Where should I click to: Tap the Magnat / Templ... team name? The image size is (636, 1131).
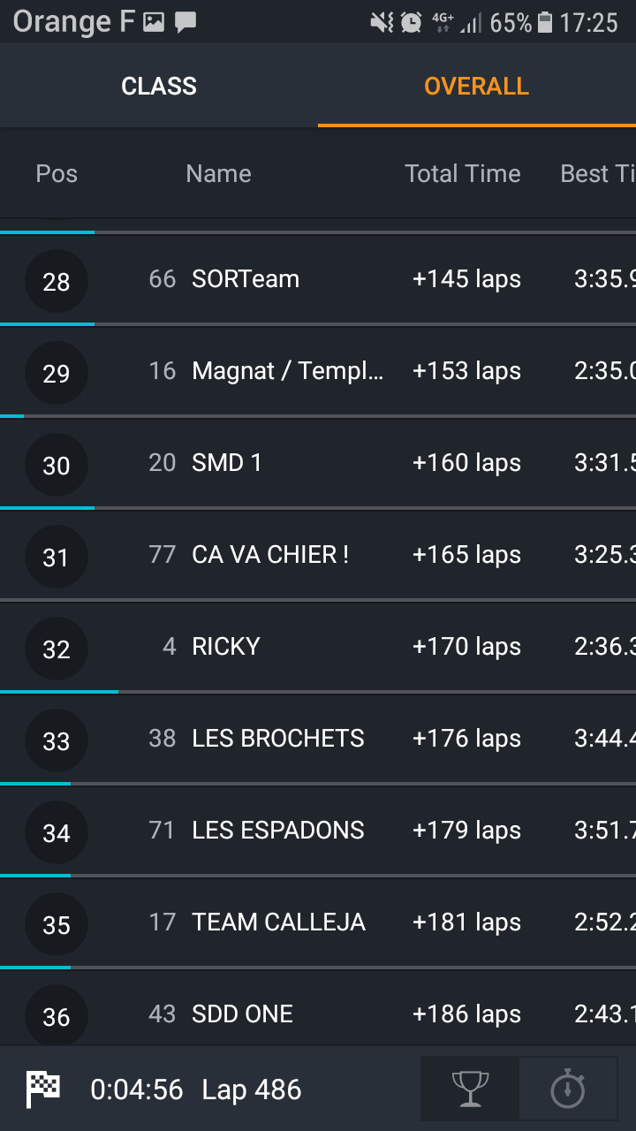pos(288,371)
